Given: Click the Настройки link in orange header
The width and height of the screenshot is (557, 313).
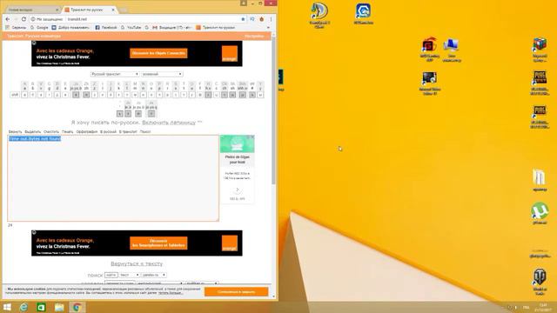Looking at the screenshot, I should pyautogui.click(x=254, y=37).
